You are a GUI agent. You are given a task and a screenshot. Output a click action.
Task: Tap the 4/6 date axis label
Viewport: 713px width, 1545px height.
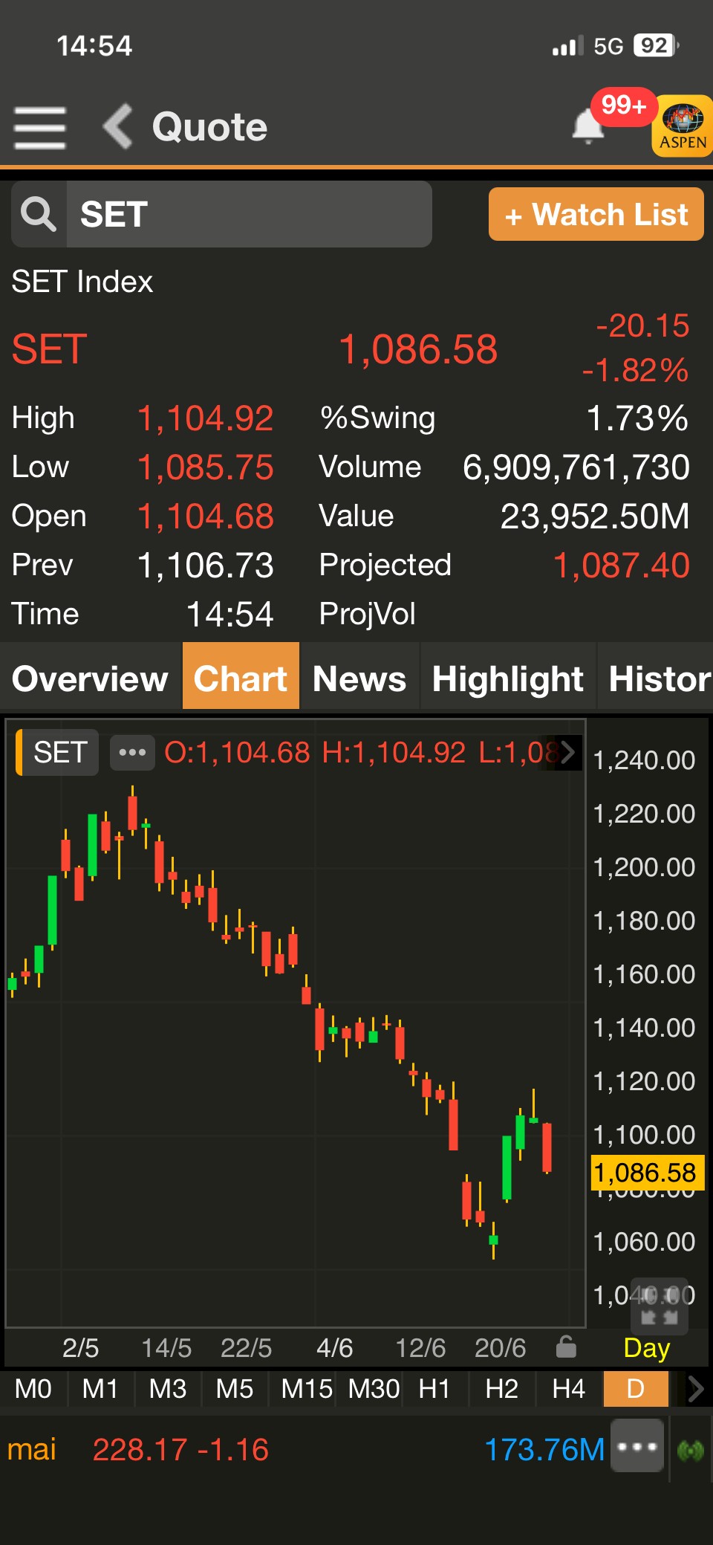click(334, 1347)
